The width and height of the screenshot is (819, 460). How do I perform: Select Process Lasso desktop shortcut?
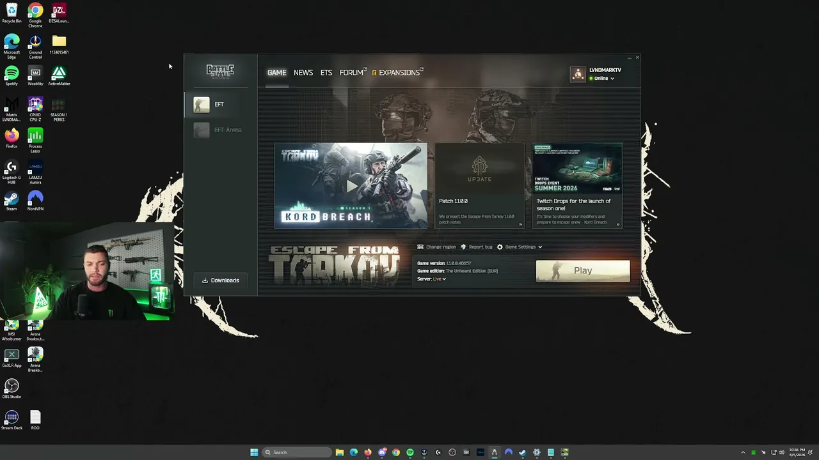35,141
